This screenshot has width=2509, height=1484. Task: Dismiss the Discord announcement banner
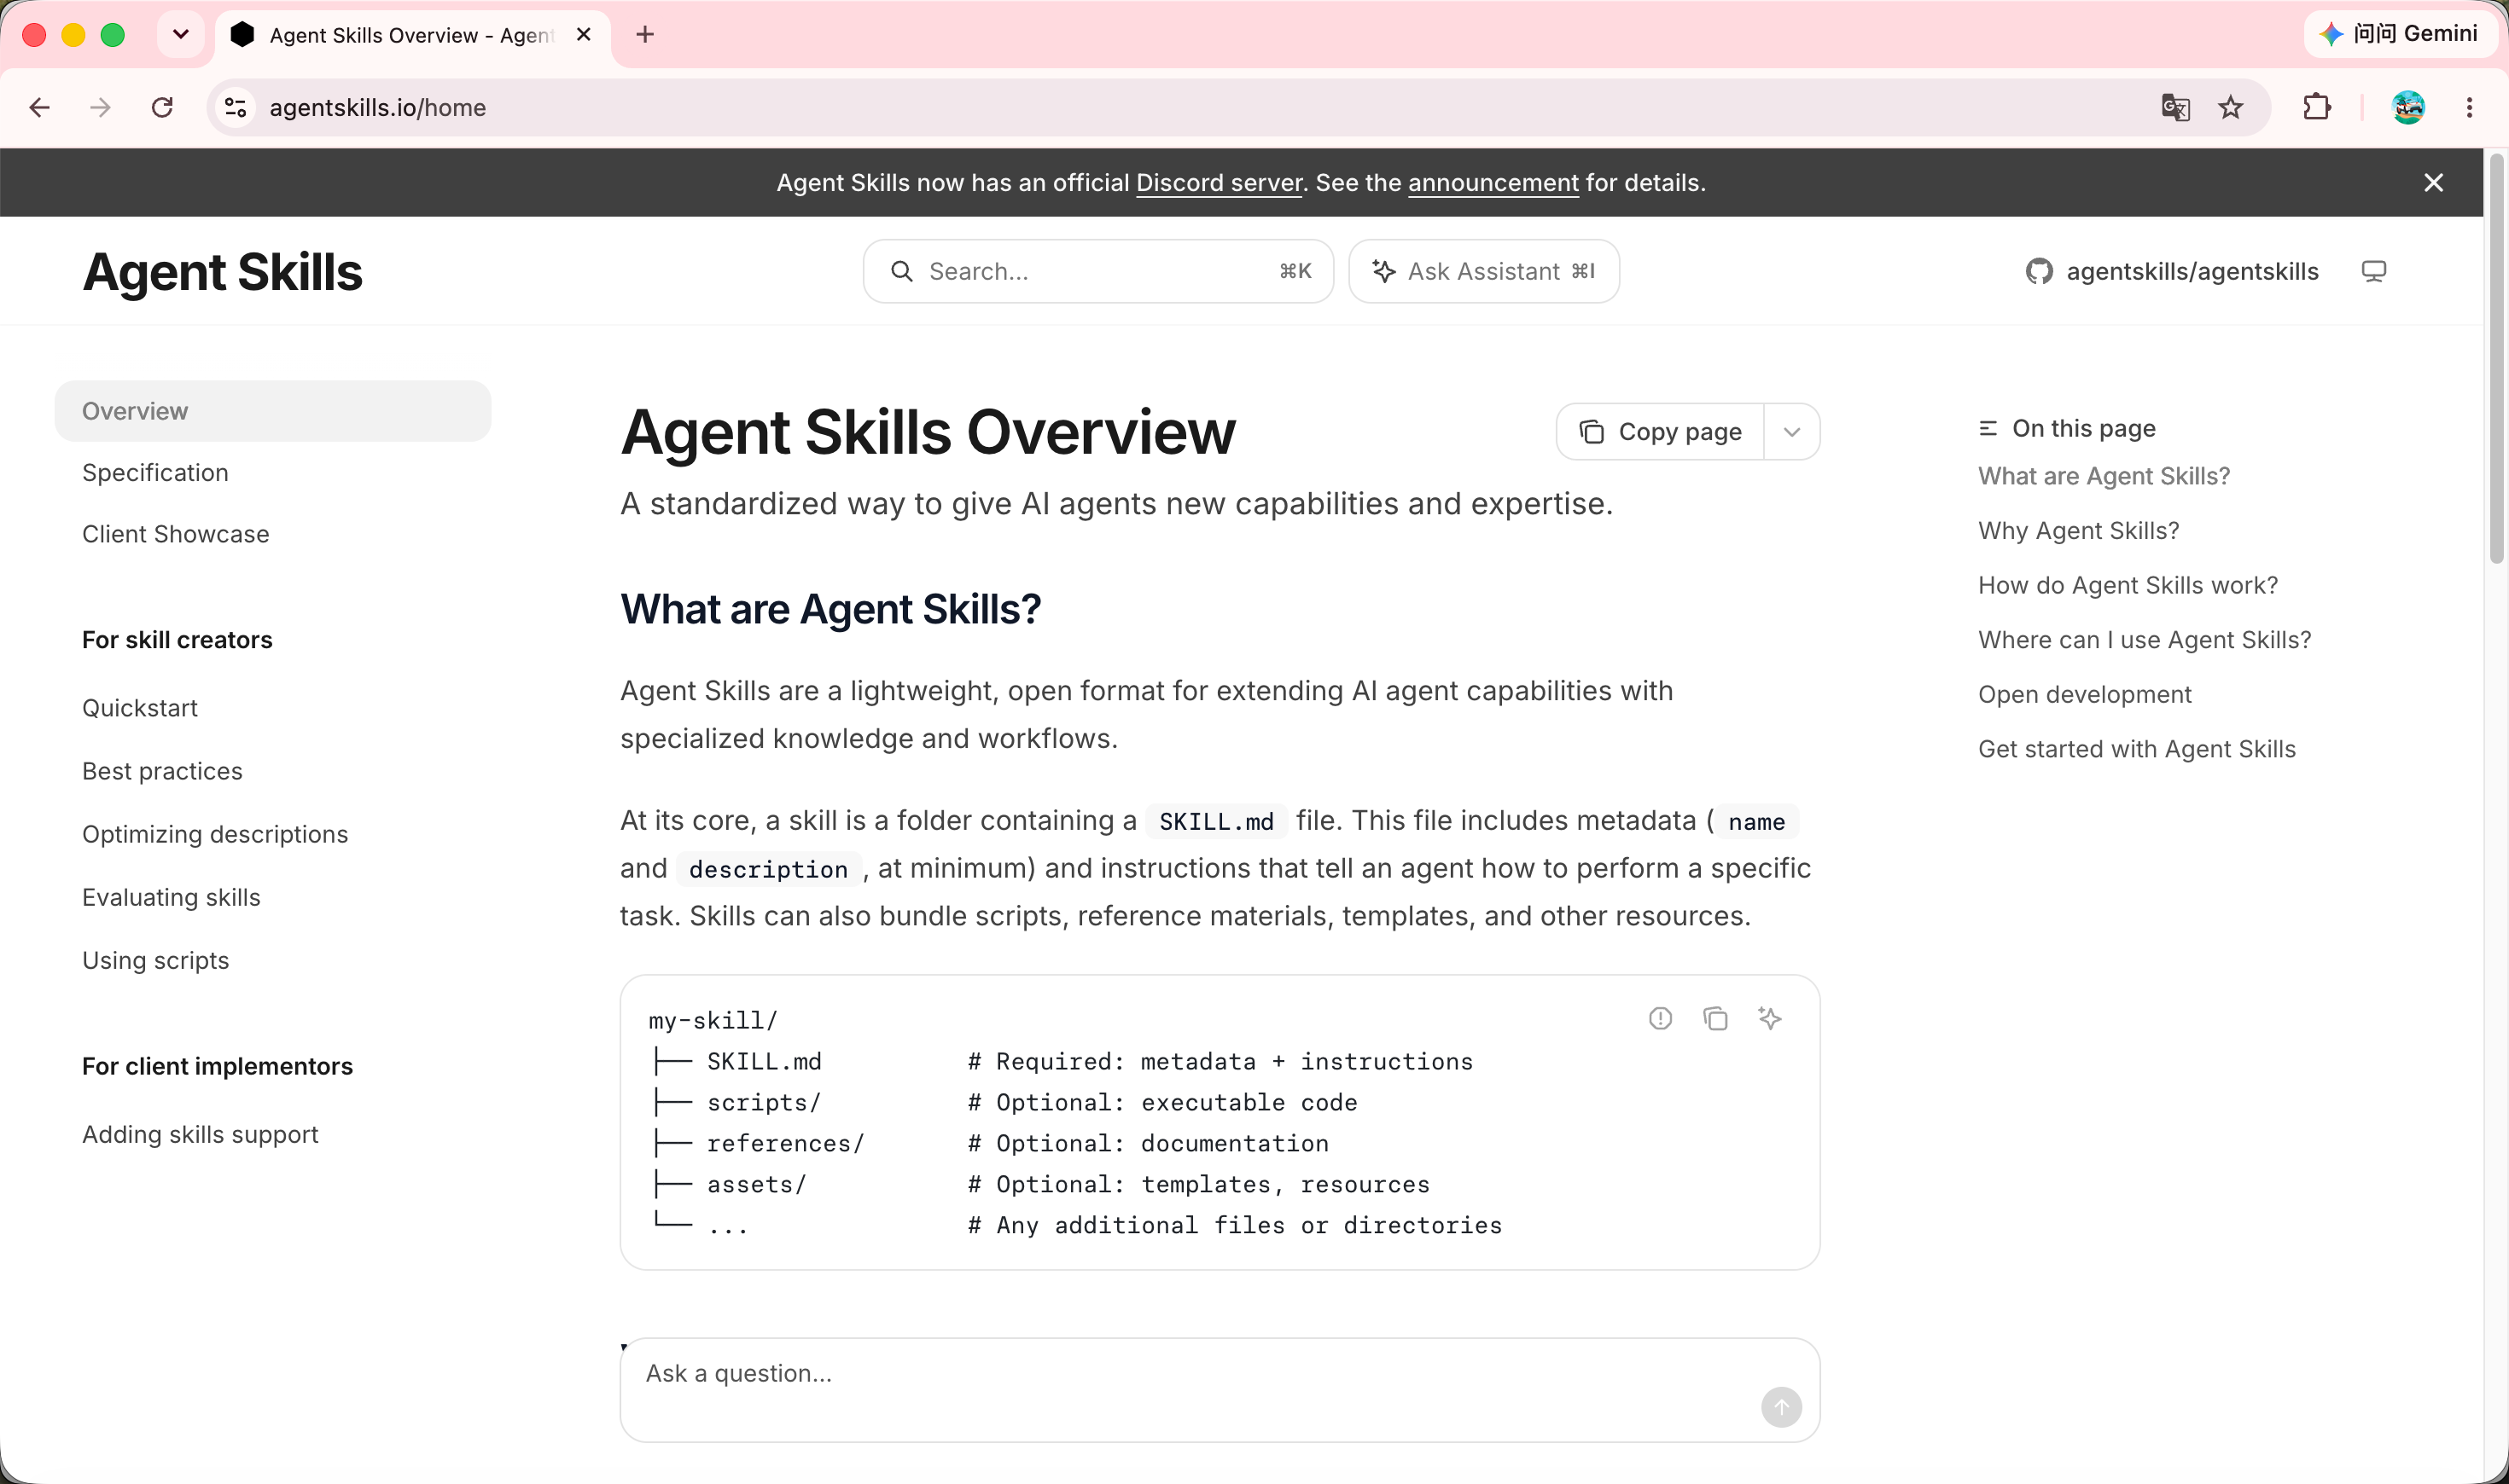(x=2433, y=182)
